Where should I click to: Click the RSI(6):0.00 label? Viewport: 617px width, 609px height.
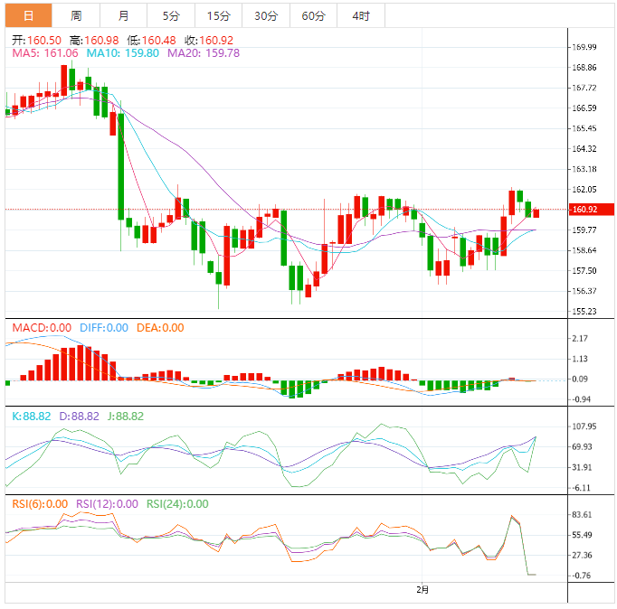40,504
